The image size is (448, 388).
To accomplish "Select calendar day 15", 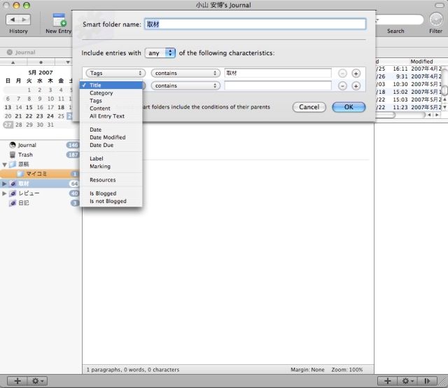I will click(29, 107).
